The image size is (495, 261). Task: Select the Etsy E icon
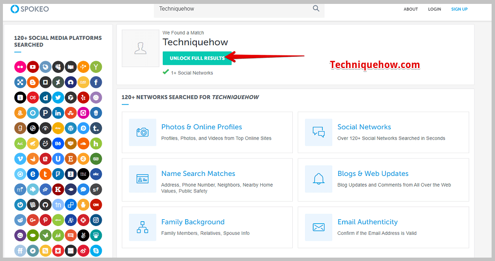(71, 158)
